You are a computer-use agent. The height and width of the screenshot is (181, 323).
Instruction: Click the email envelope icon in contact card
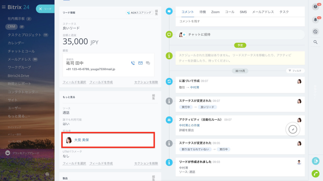point(140,63)
